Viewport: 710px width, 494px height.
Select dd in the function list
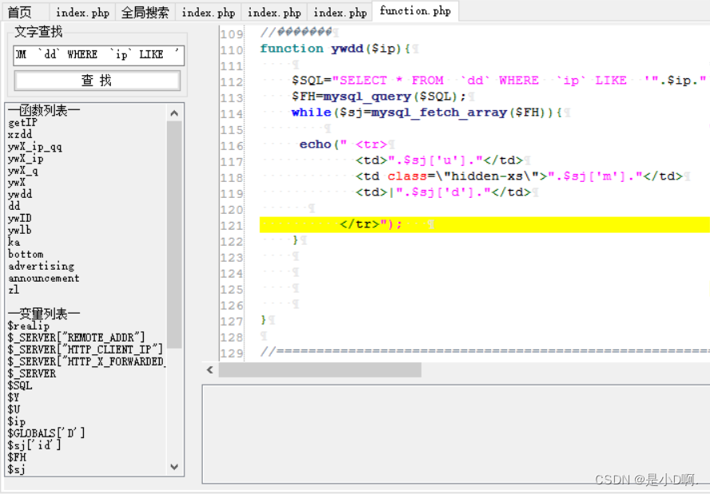click(14, 206)
